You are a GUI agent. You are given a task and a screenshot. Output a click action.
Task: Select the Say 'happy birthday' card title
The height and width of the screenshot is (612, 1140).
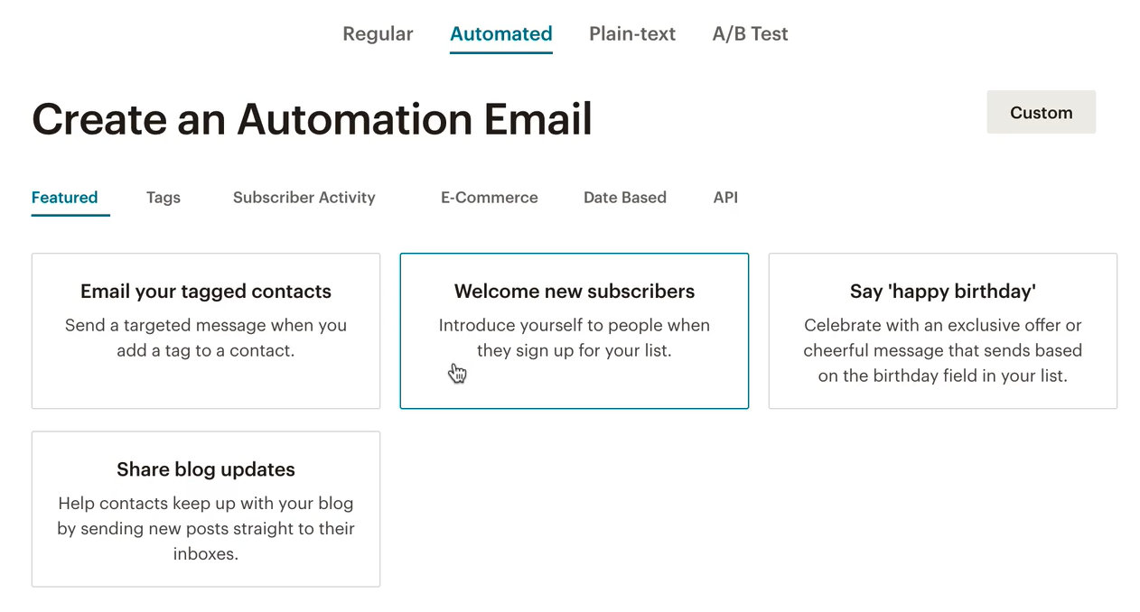pos(942,292)
